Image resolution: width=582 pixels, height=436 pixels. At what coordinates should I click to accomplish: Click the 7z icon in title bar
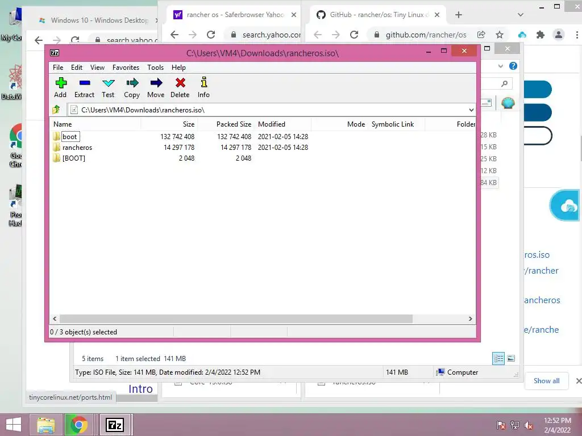(55, 53)
